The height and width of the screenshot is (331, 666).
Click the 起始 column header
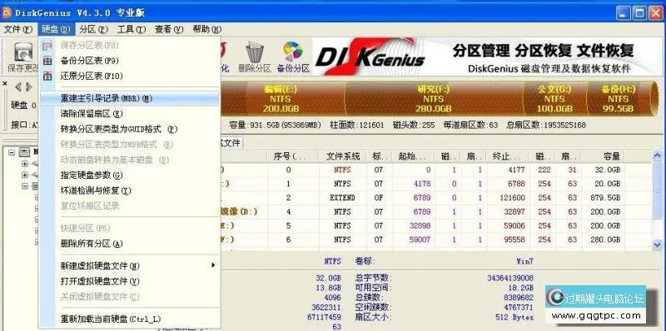point(413,156)
